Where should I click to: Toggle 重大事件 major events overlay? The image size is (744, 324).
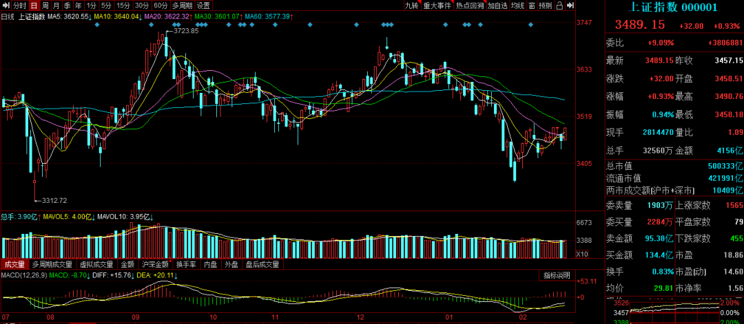click(437, 6)
